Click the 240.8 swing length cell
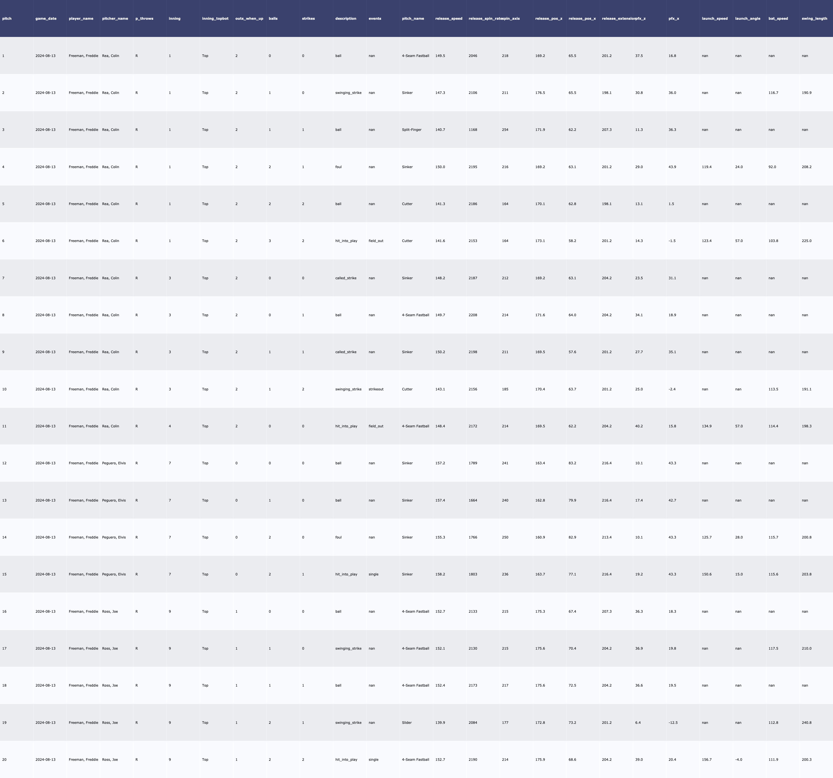Image resolution: width=833 pixels, height=778 pixels. click(806, 723)
